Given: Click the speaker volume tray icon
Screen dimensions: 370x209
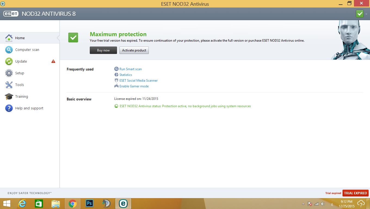Looking at the screenshot, I should pos(323,204).
